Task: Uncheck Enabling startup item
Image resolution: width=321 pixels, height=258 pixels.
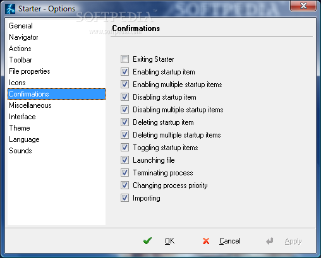Action: tap(124, 72)
